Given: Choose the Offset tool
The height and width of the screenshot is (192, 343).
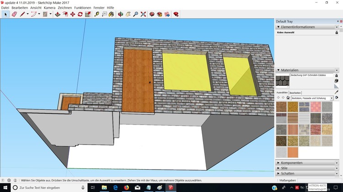Looking at the screenshot, I should tap(65, 15).
